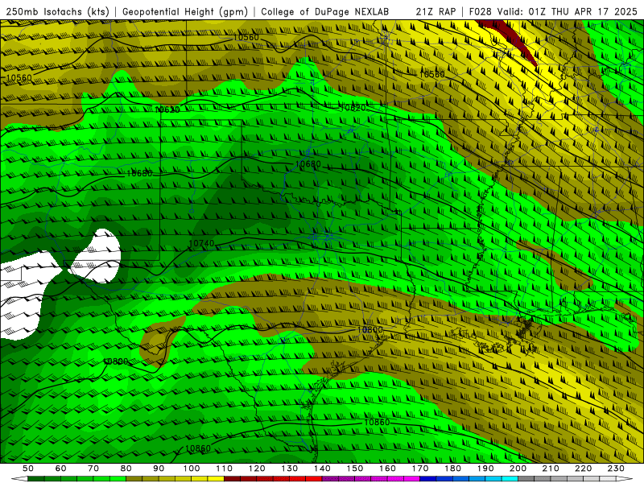
Task: Click the 10740 height contour label
Action: (x=201, y=244)
